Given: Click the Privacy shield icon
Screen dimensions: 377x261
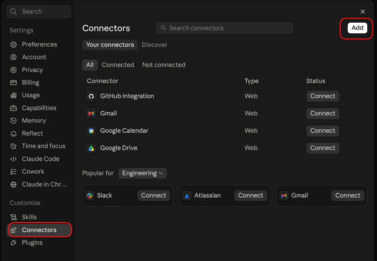Looking at the screenshot, I should pos(14,70).
